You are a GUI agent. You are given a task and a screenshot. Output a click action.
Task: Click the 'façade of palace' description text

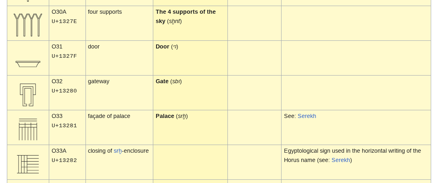pos(109,116)
